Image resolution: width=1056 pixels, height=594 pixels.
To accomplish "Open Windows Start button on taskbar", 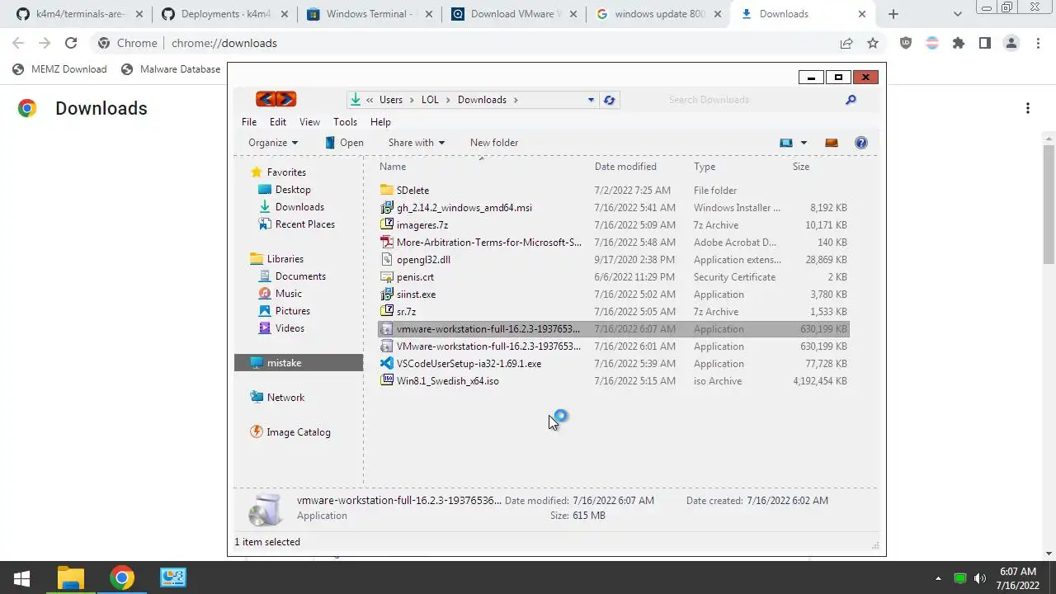I will click(x=22, y=578).
